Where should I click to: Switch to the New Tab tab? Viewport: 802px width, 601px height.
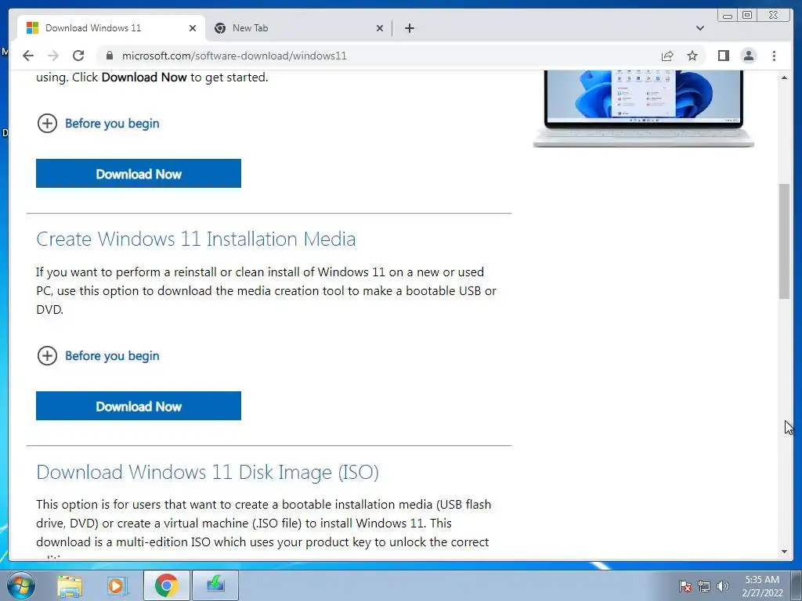click(299, 28)
